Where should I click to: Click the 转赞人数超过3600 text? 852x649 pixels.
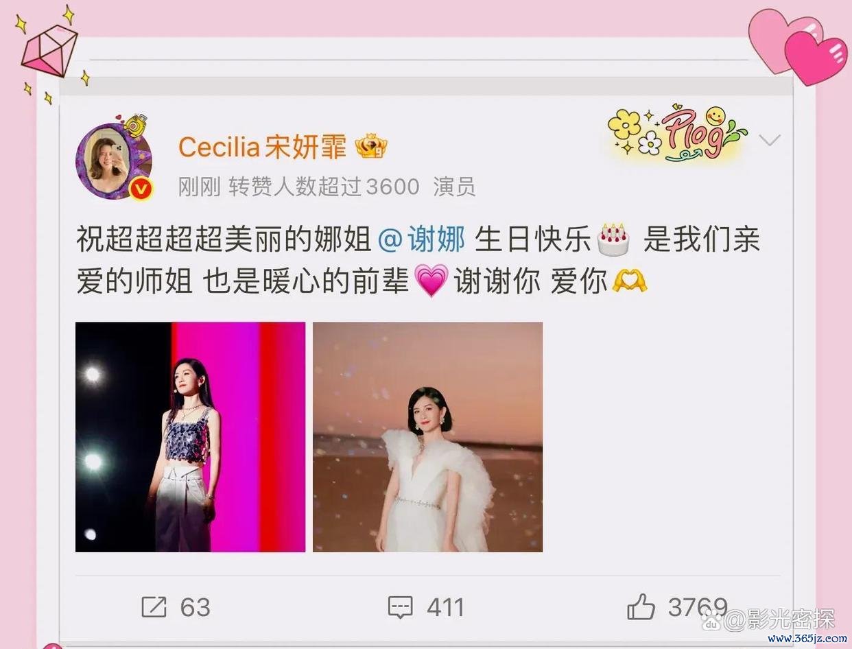pyautogui.click(x=324, y=187)
